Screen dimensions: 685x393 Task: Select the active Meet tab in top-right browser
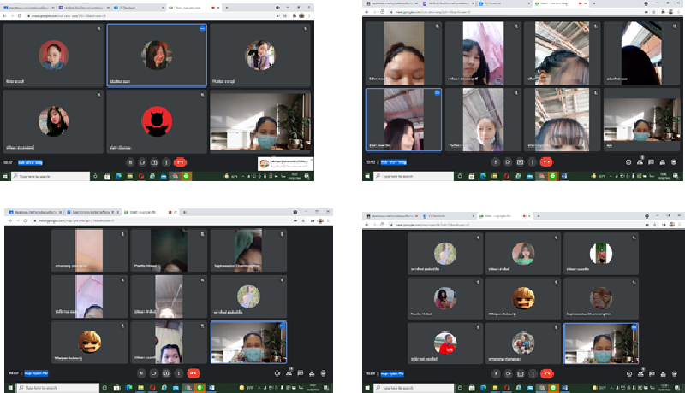point(567,4)
